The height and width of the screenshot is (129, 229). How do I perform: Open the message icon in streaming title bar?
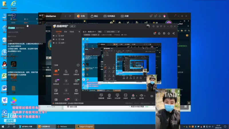pos(153,26)
